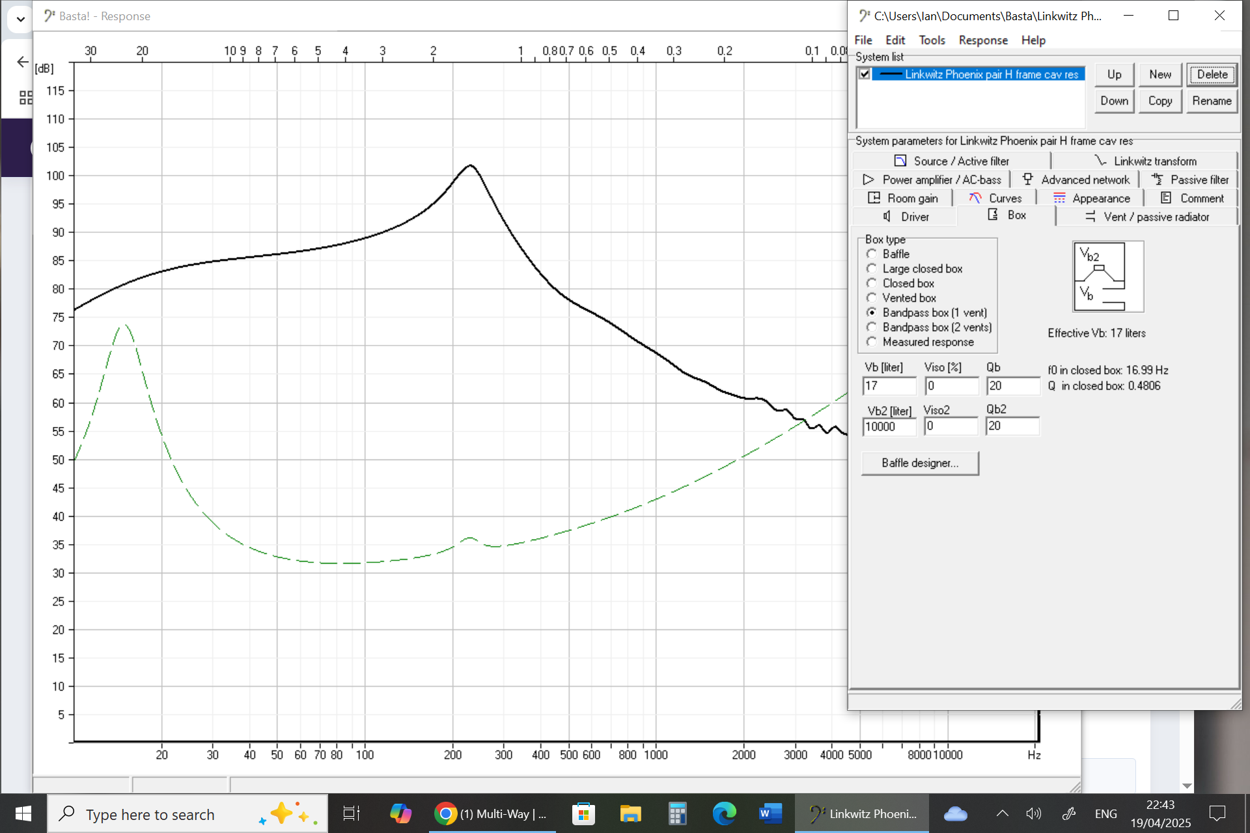Screen dimensions: 1250x833
Task: Click the chevron-down button at top left
Action: tap(20, 19)
